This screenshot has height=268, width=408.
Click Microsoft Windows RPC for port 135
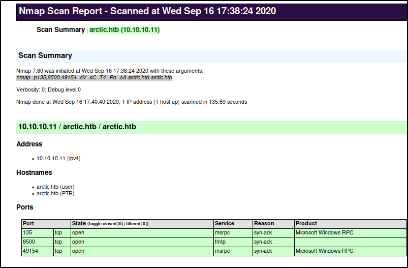point(351,233)
